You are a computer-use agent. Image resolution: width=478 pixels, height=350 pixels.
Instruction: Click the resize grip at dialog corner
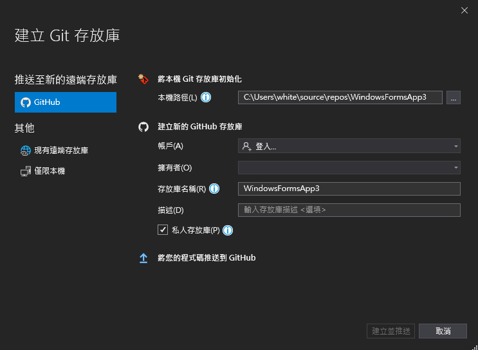[x=474, y=347]
